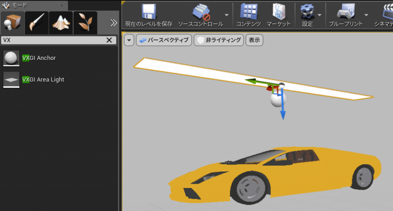Close the Modes panel tab
The image size is (393, 211).
pyautogui.click(x=62, y=5)
